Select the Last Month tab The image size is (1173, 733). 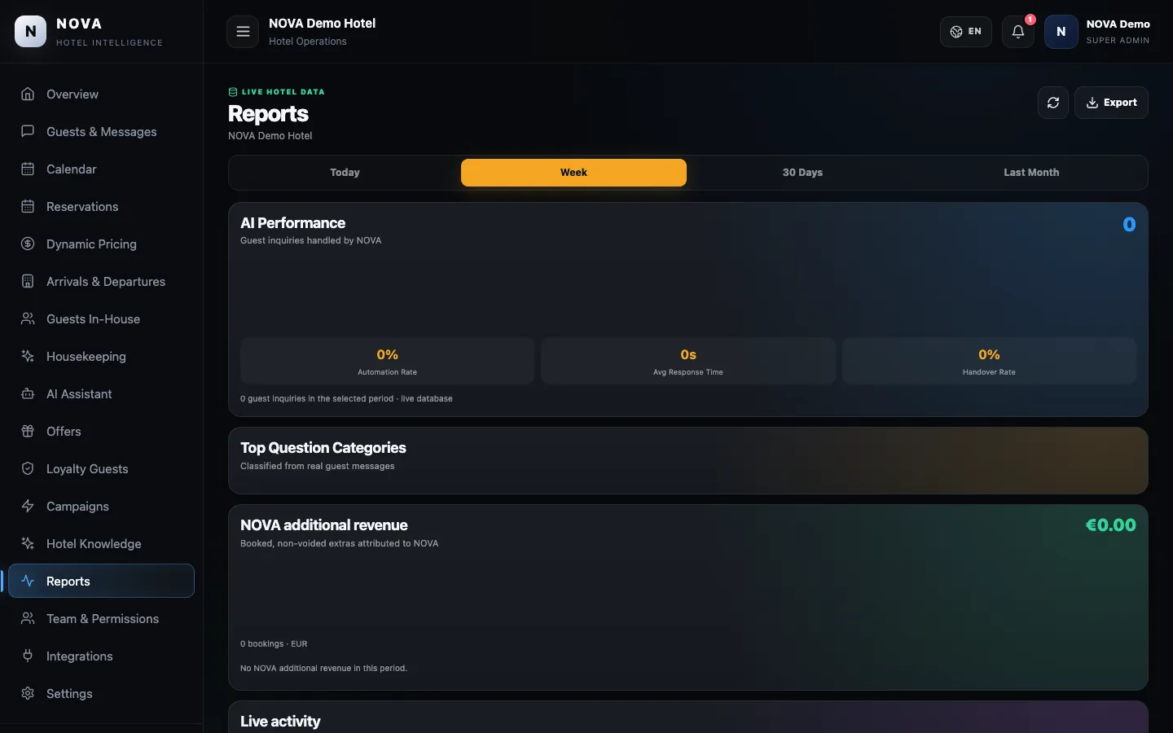(x=1031, y=173)
